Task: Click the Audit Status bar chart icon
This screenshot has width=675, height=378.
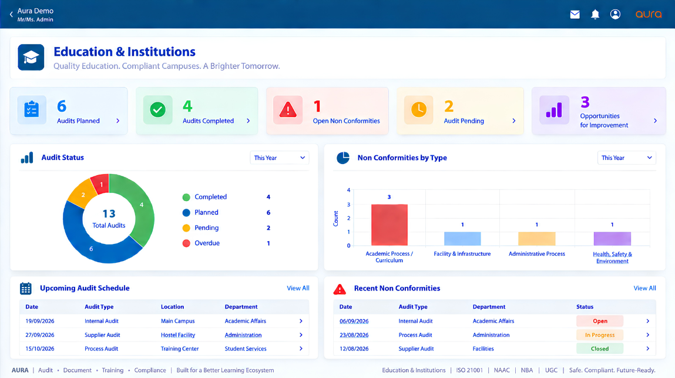Action: (26, 158)
